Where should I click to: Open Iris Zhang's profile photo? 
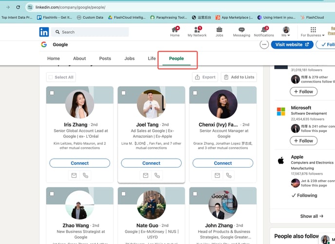(x=80, y=104)
